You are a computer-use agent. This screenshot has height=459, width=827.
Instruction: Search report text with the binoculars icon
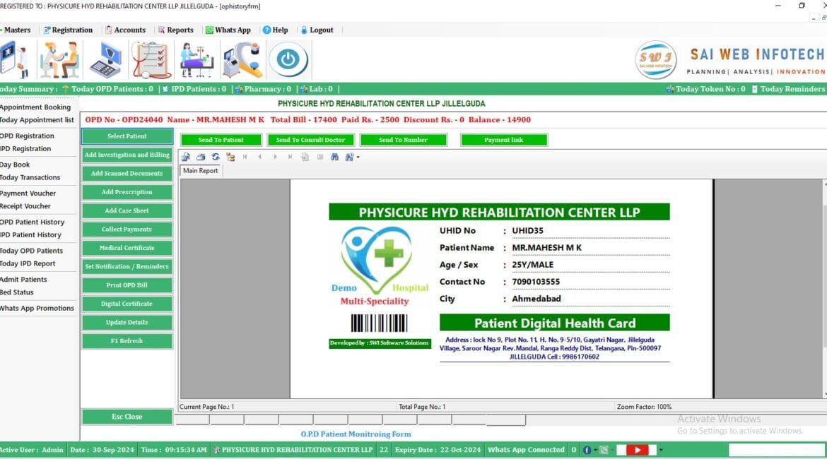click(x=334, y=157)
